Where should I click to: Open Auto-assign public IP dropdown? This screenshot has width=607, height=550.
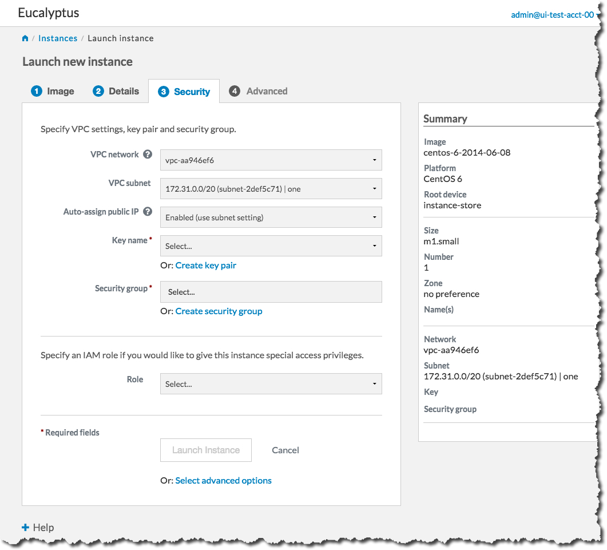[271, 217]
